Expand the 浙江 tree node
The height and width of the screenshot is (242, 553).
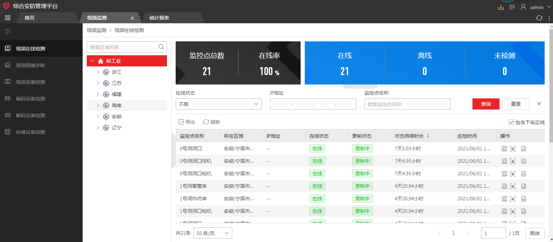[x=98, y=72]
